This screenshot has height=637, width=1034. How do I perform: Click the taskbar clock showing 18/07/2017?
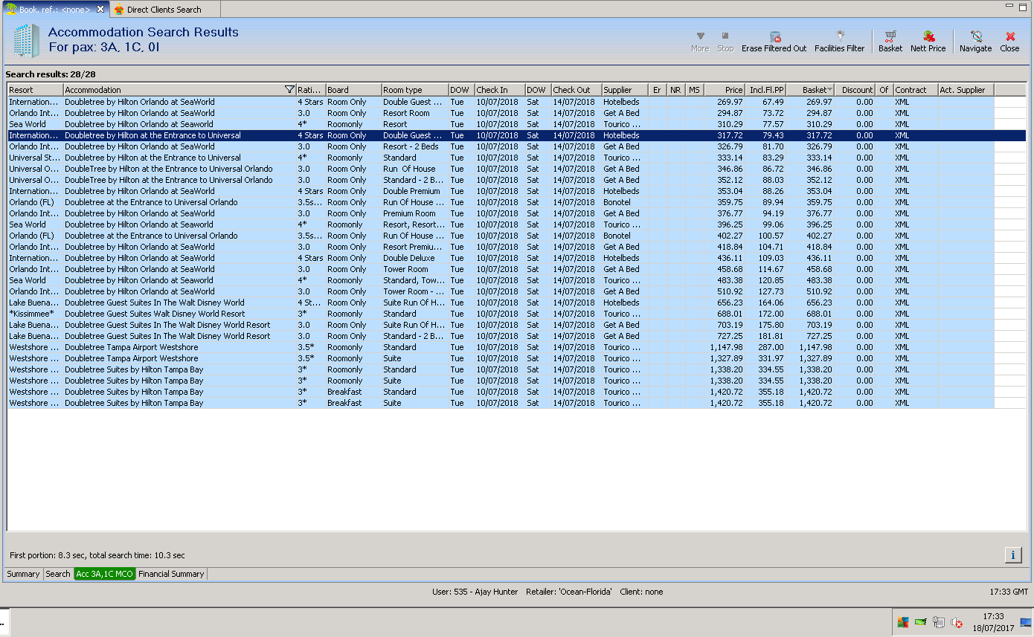click(993, 623)
